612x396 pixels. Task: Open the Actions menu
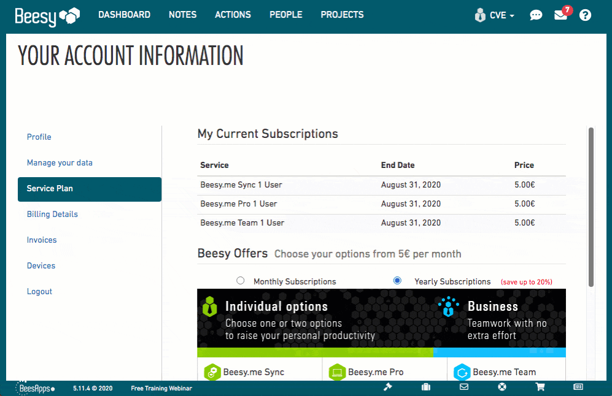(233, 15)
